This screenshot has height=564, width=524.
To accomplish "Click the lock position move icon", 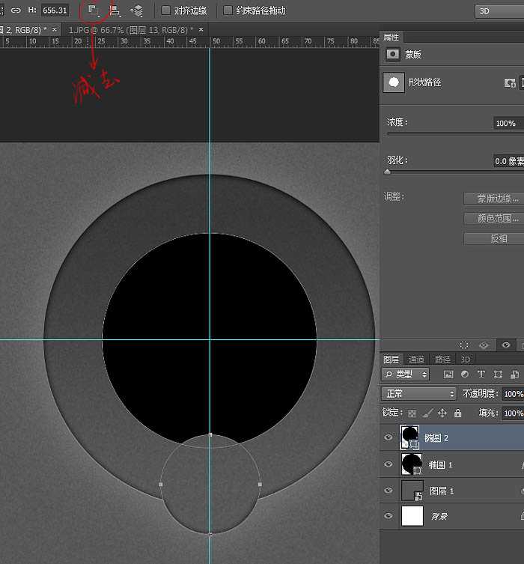I will click(442, 413).
